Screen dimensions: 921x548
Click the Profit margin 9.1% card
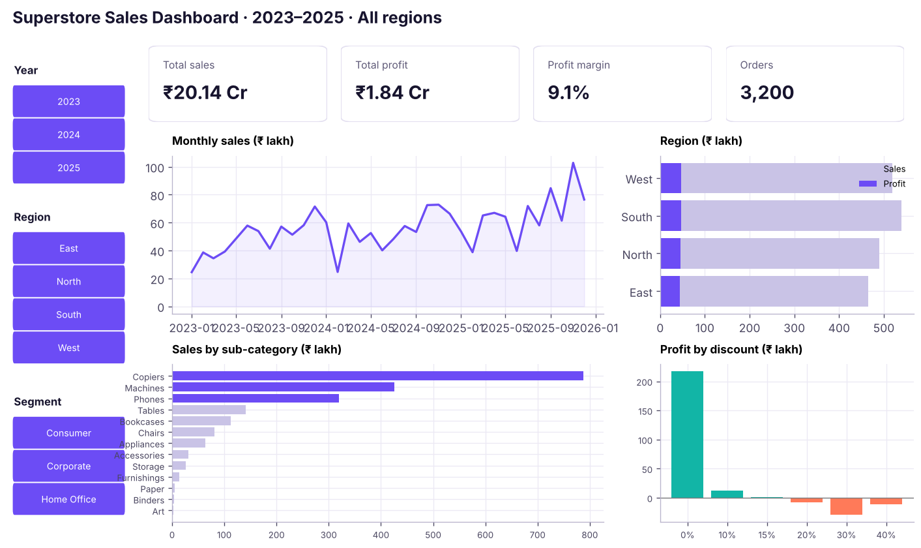[622, 84]
